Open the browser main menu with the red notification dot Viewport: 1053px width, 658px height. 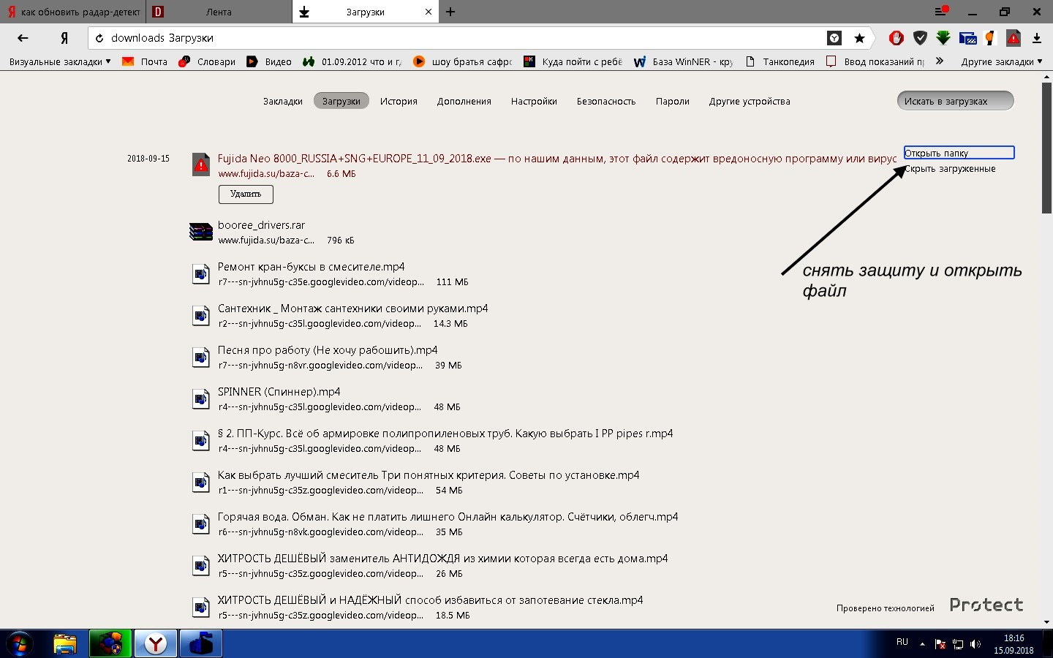point(941,12)
